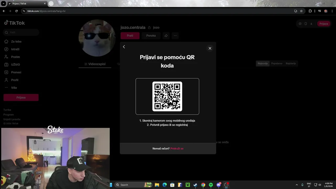Click the header Prijava login button
The width and height of the screenshot is (336, 189).
click(x=324, y=24)
